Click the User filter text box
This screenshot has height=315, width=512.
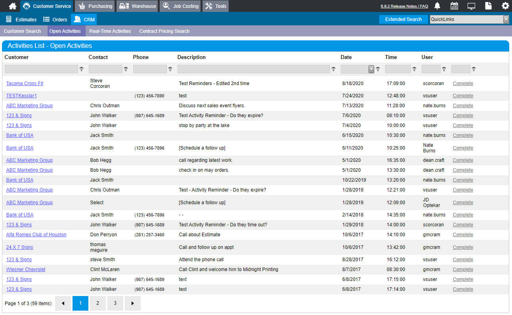pos(431,69)
